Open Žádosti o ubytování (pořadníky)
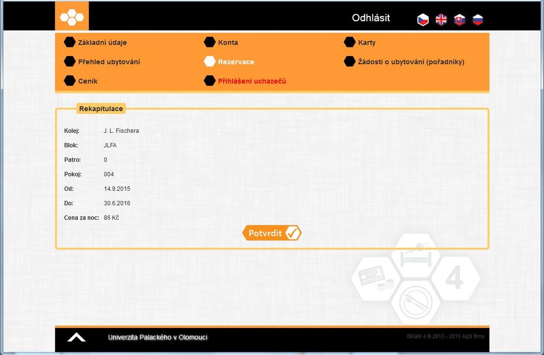544x355 pixels. [x=411, y=62]
